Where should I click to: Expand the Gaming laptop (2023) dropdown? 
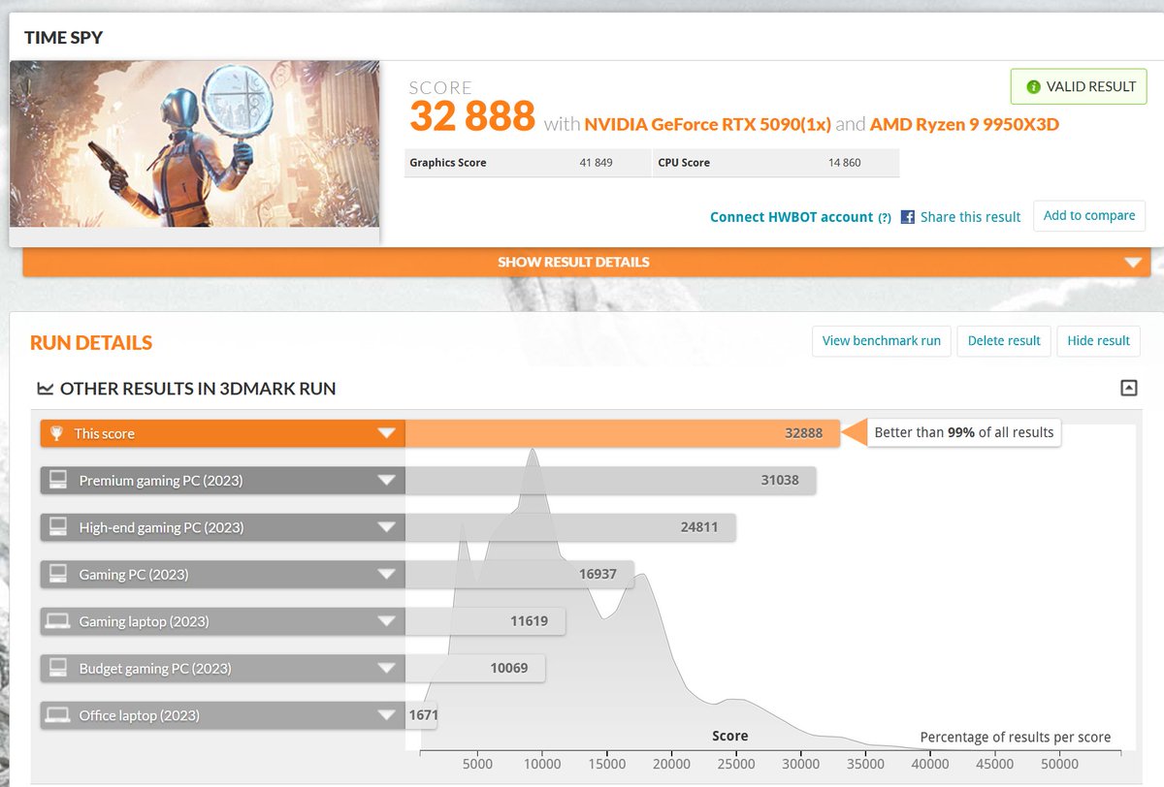tap(386, 621)
